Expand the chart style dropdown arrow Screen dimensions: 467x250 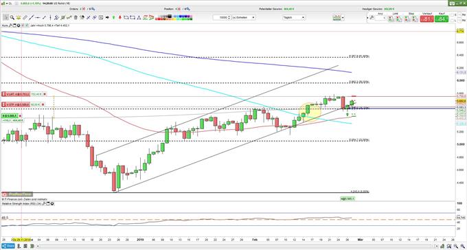[x=343, y=18]
